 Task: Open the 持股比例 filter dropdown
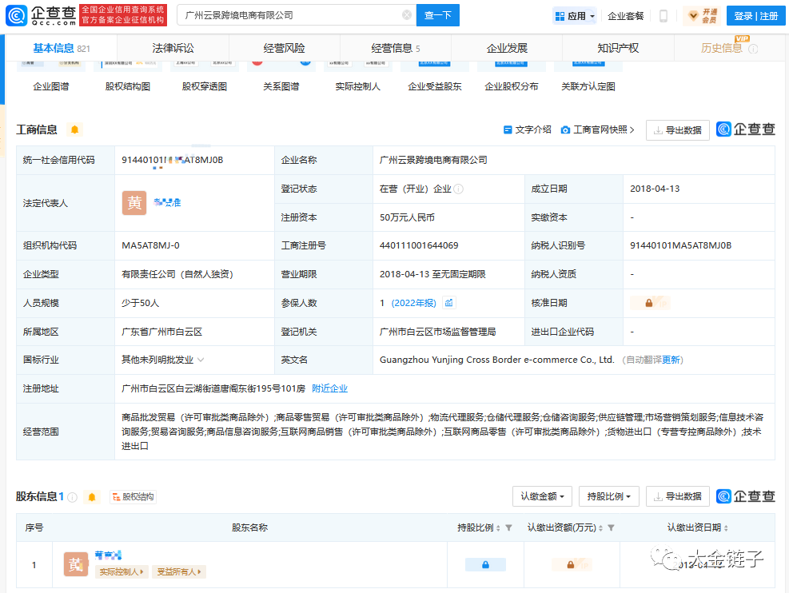(x=608, y=496)
